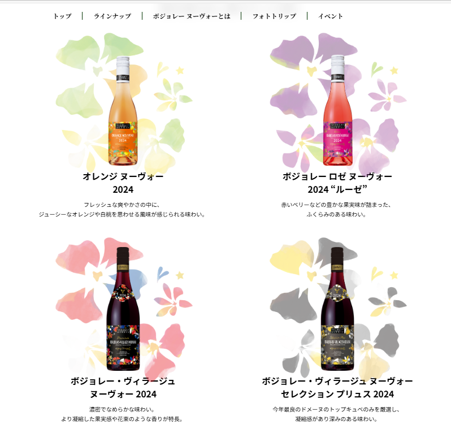The image size is (451, 446).
Task: Select the Villages Nouveau red bottle image
Action: 123,309
